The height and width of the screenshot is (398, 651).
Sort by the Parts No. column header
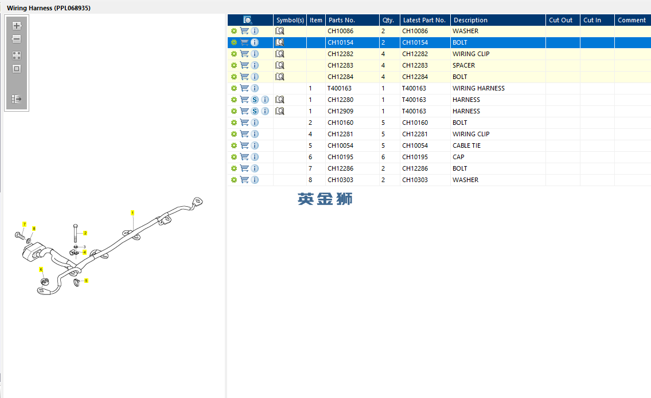(x=352, y=20)
